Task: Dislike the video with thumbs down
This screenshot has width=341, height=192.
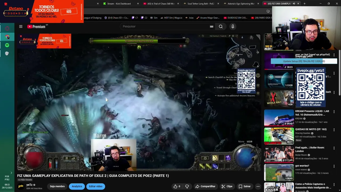Action: (187, 186)
